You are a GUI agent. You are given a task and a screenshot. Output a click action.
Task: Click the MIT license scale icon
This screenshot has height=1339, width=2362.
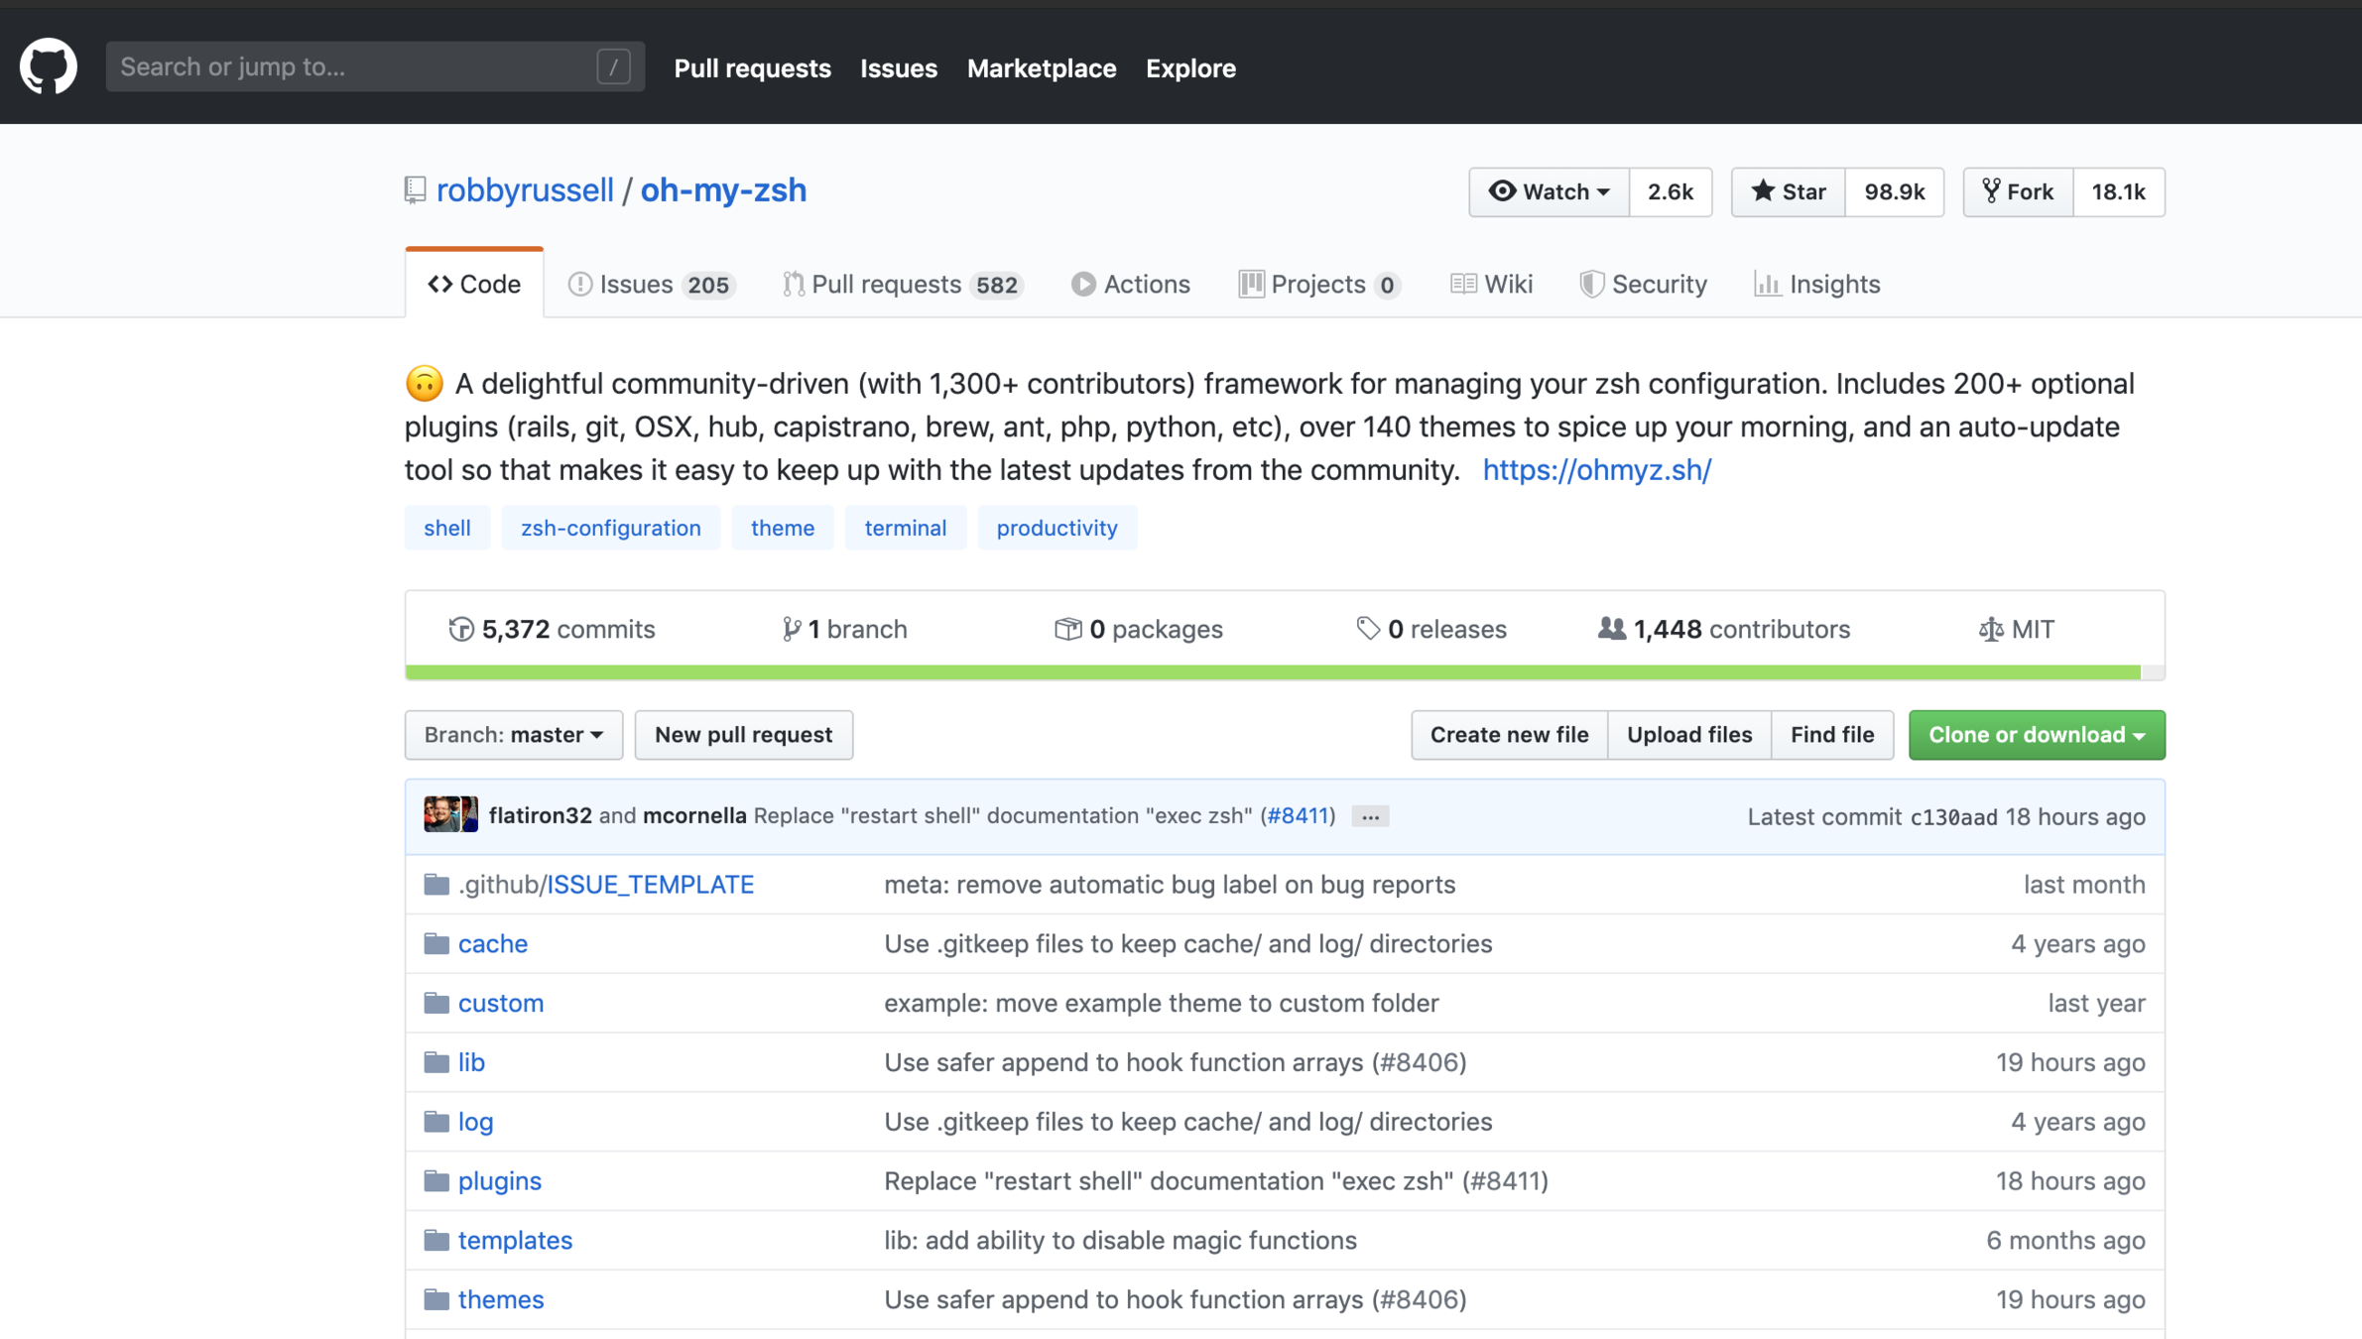click(1990, 629)
